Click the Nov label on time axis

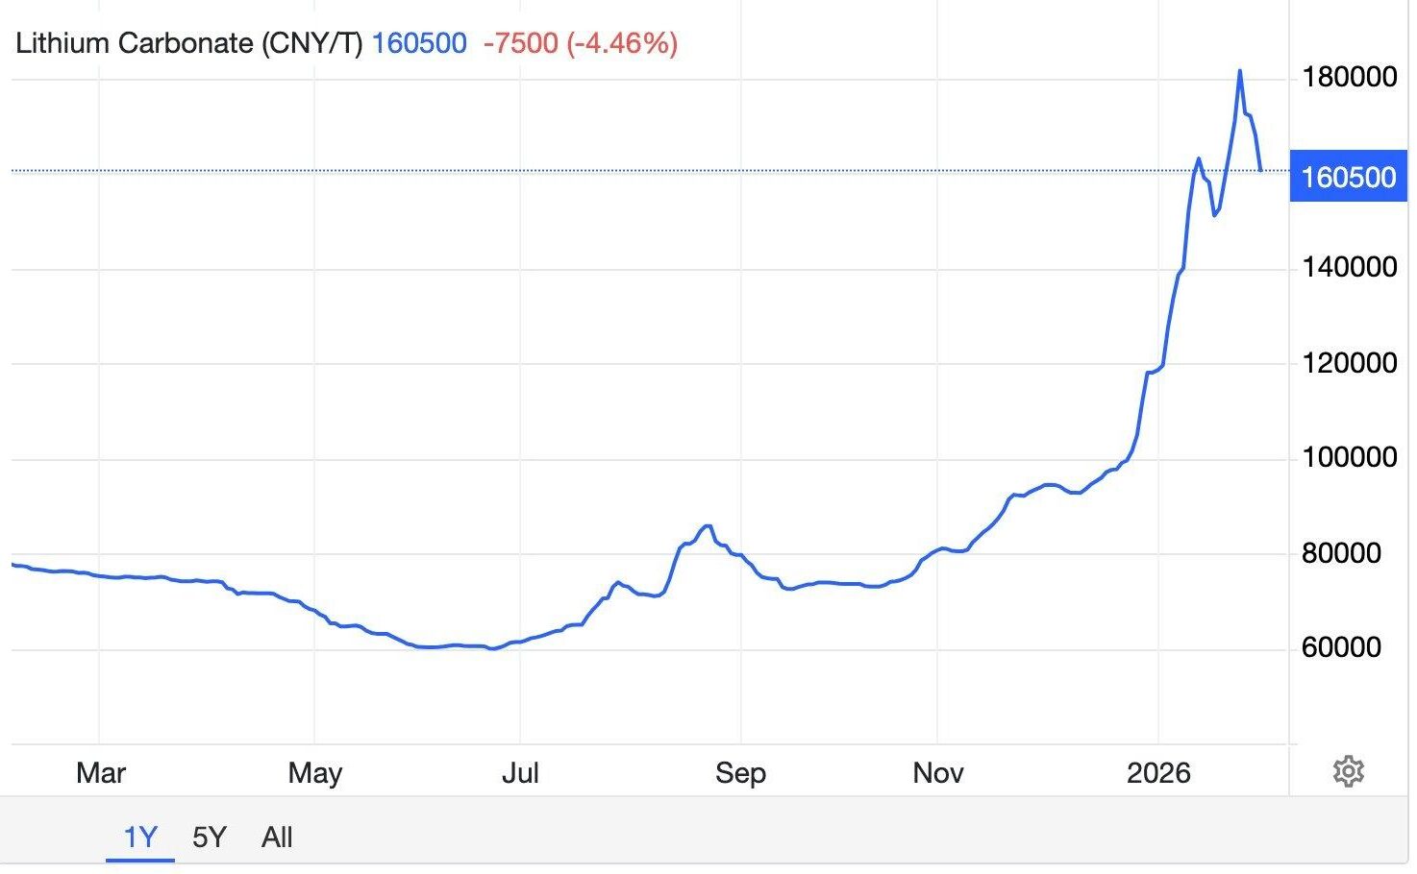coord(938,773)
